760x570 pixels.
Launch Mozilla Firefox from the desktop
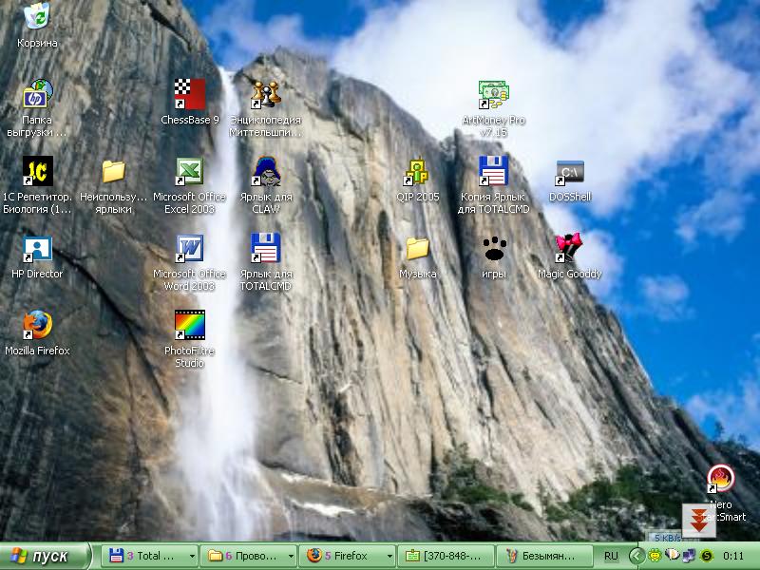(x=37, y=325)
